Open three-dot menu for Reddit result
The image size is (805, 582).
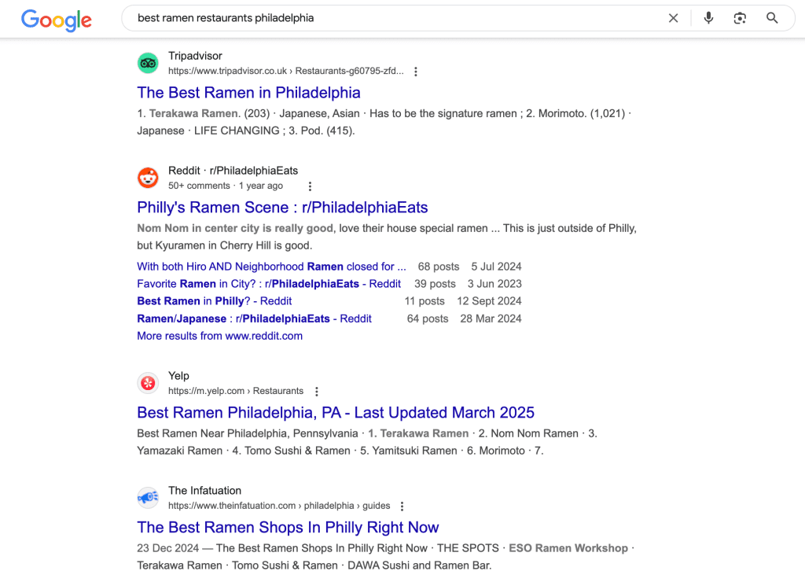pos(310,186)
